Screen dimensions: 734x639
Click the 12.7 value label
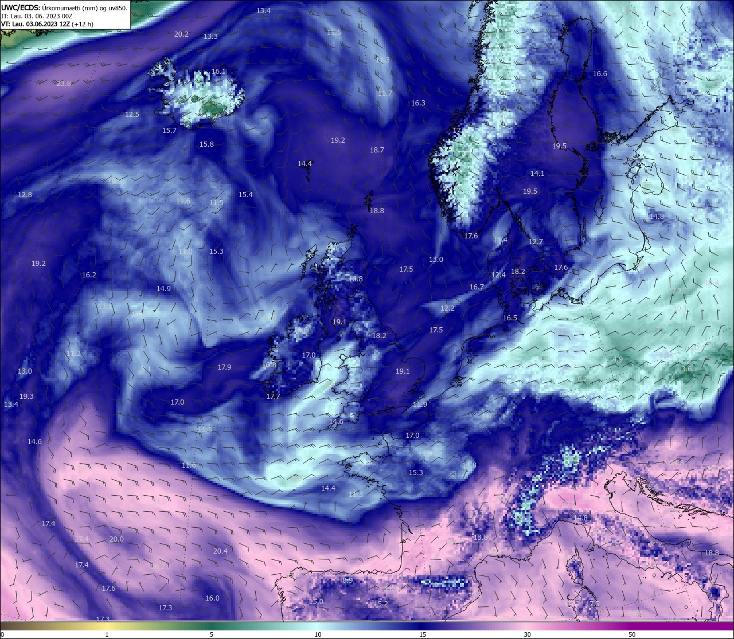tap(536, 242)
